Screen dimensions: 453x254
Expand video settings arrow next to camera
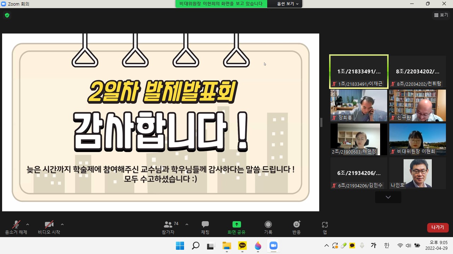pos(62,224)
